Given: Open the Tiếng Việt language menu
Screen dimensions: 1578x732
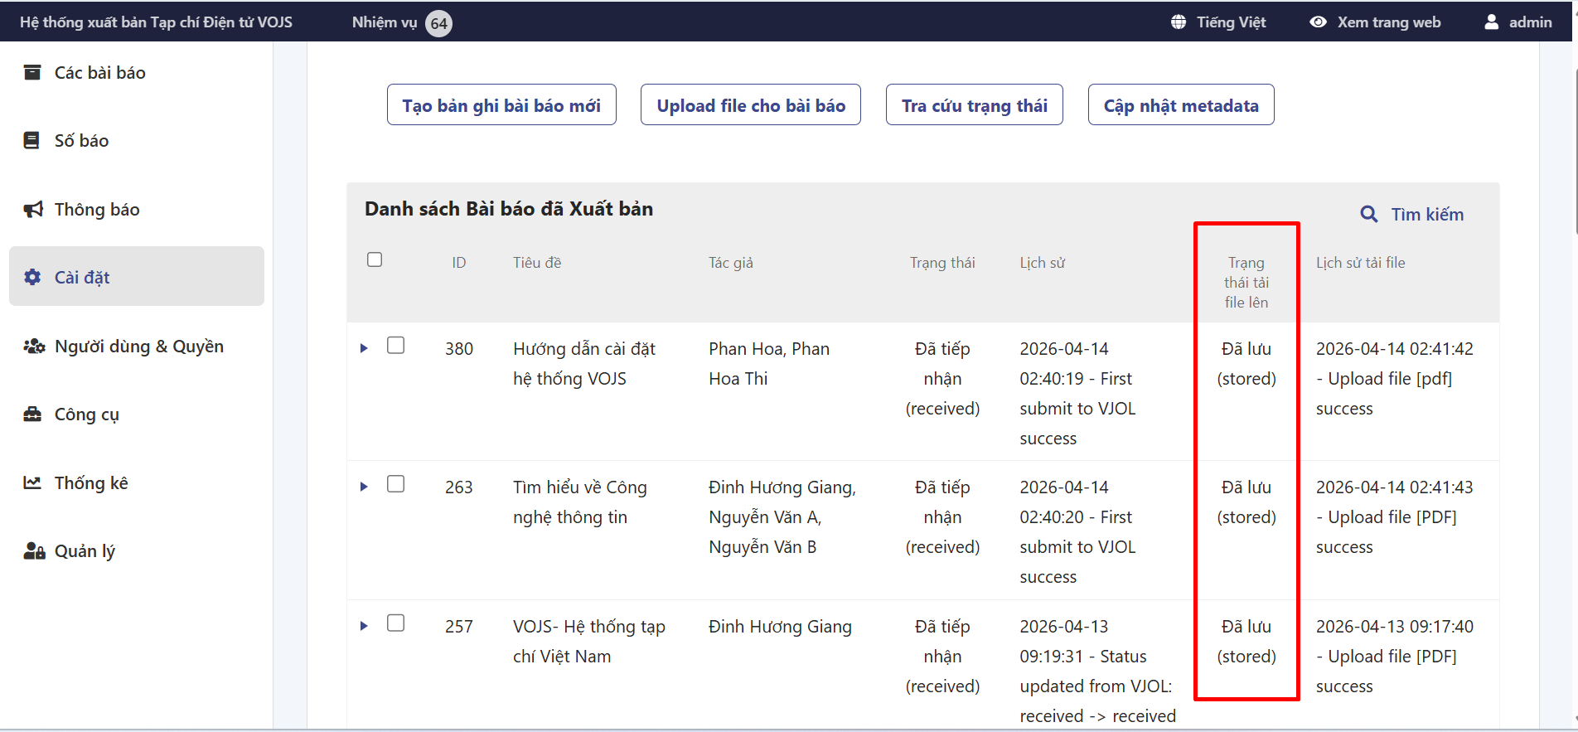Looking at the screenshot, I should (x=1218, y=22).
